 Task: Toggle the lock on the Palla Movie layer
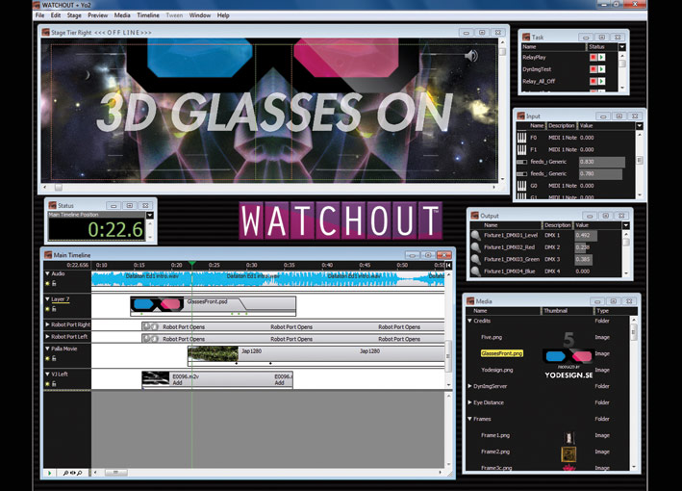pos(54,359)
